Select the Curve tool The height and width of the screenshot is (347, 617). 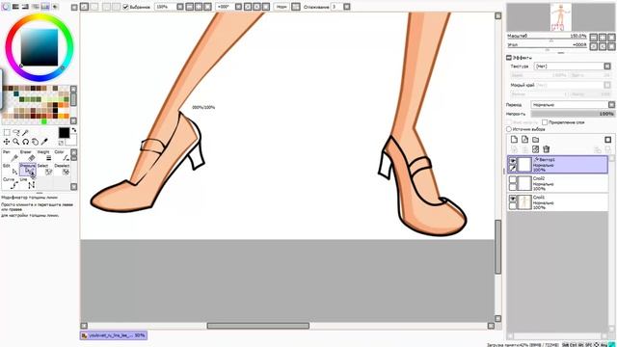11,183
